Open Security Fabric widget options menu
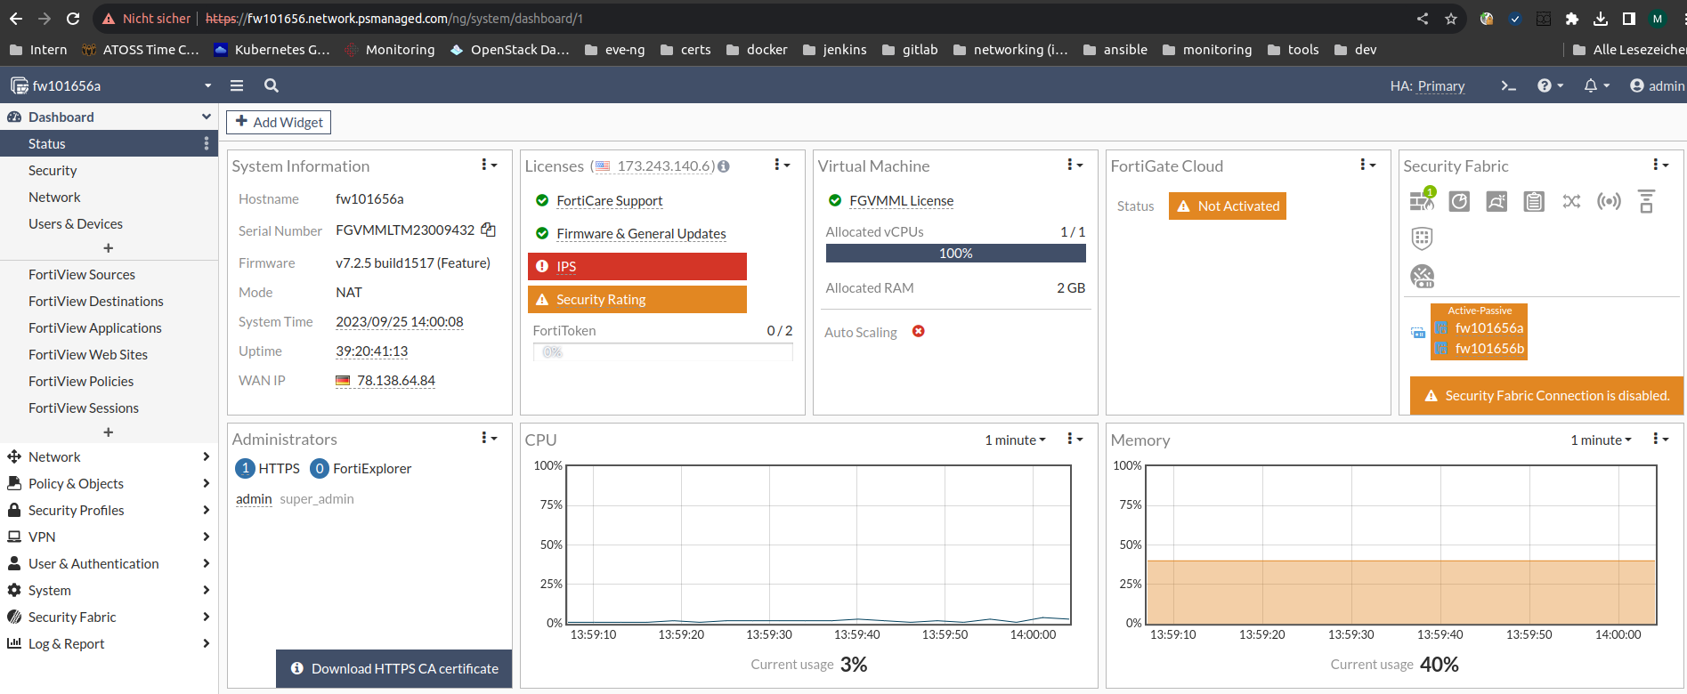 [1660, 165]
